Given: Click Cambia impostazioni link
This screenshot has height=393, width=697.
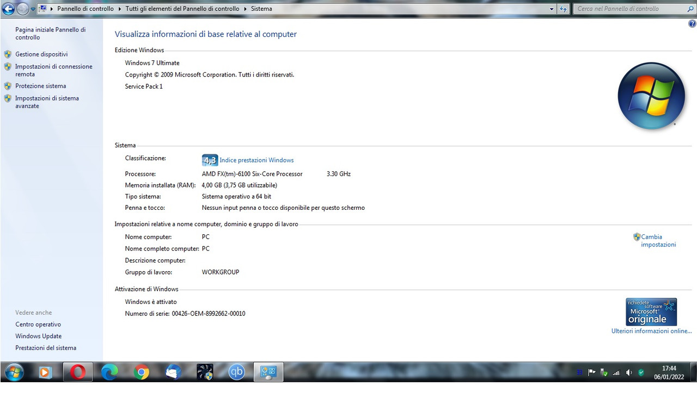Looking at the screenshot, I should (658, 241).
